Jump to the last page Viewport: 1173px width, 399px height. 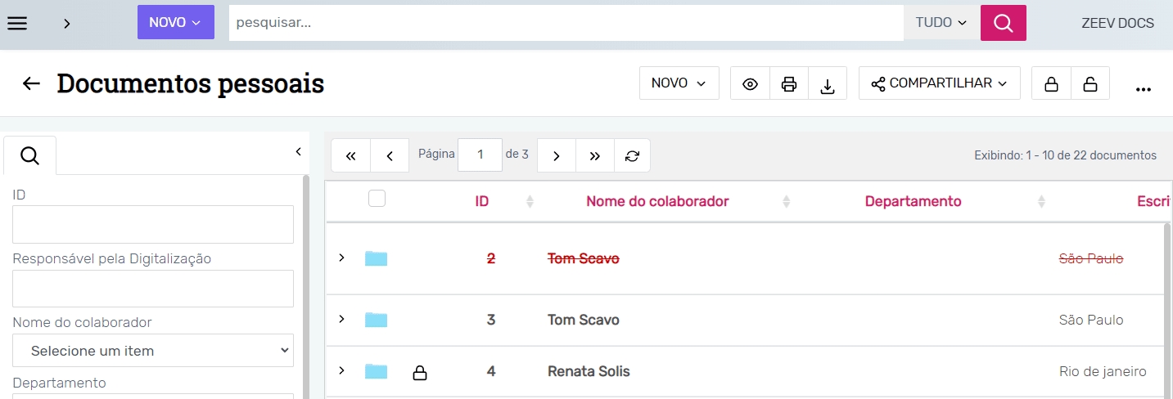[x=595, y=155]
